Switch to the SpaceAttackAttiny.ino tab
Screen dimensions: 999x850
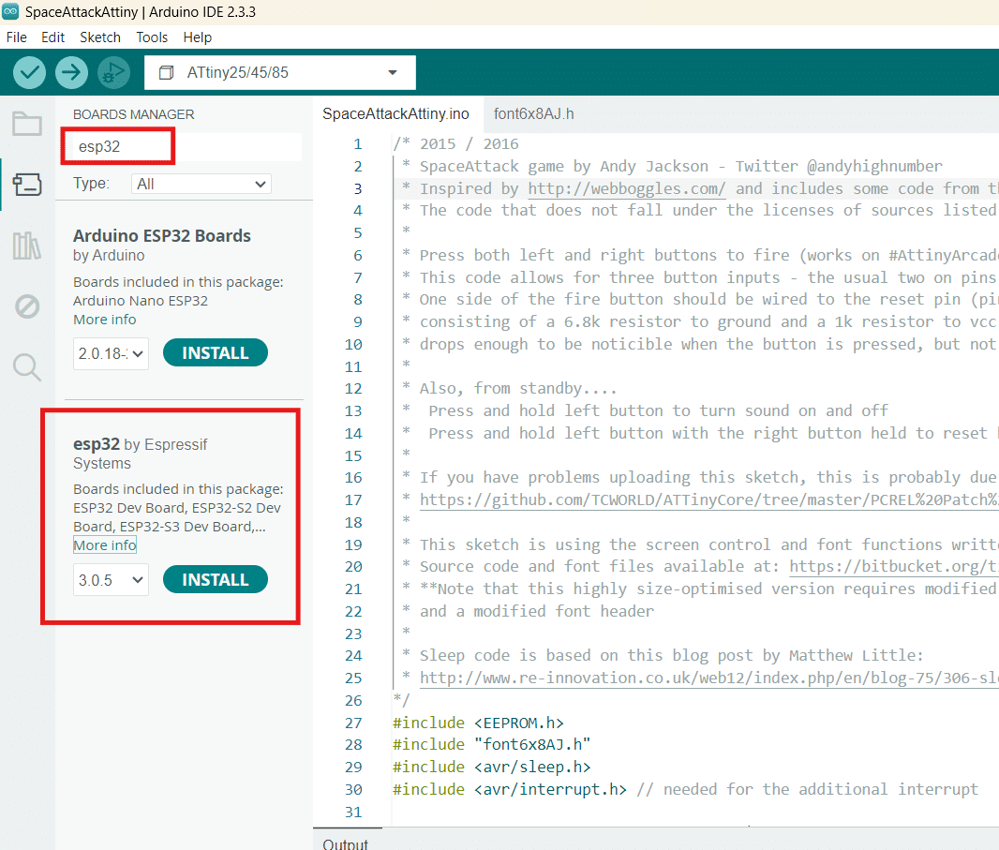[x=395, y=114]
